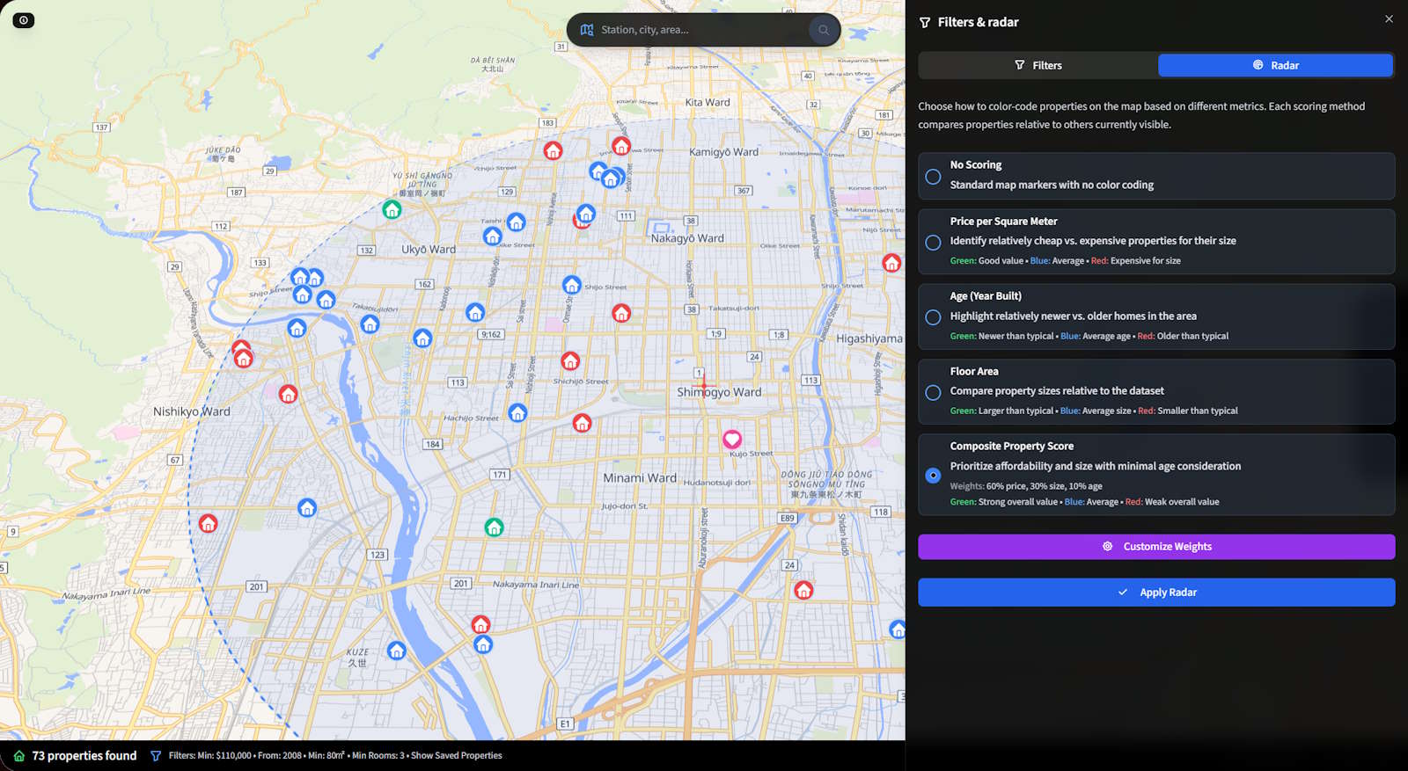Choose the Age (Year Built) radio option
The height and width of the screenshot is (771, 1408).
tap(933, 317)
